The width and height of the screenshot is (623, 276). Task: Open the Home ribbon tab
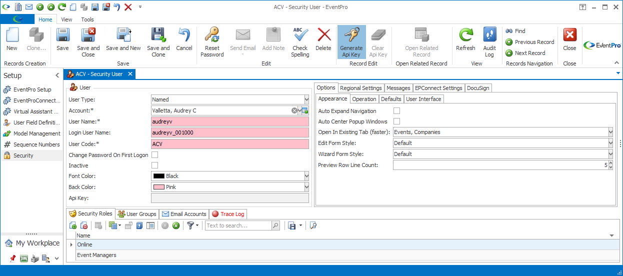tap(45, 19)
